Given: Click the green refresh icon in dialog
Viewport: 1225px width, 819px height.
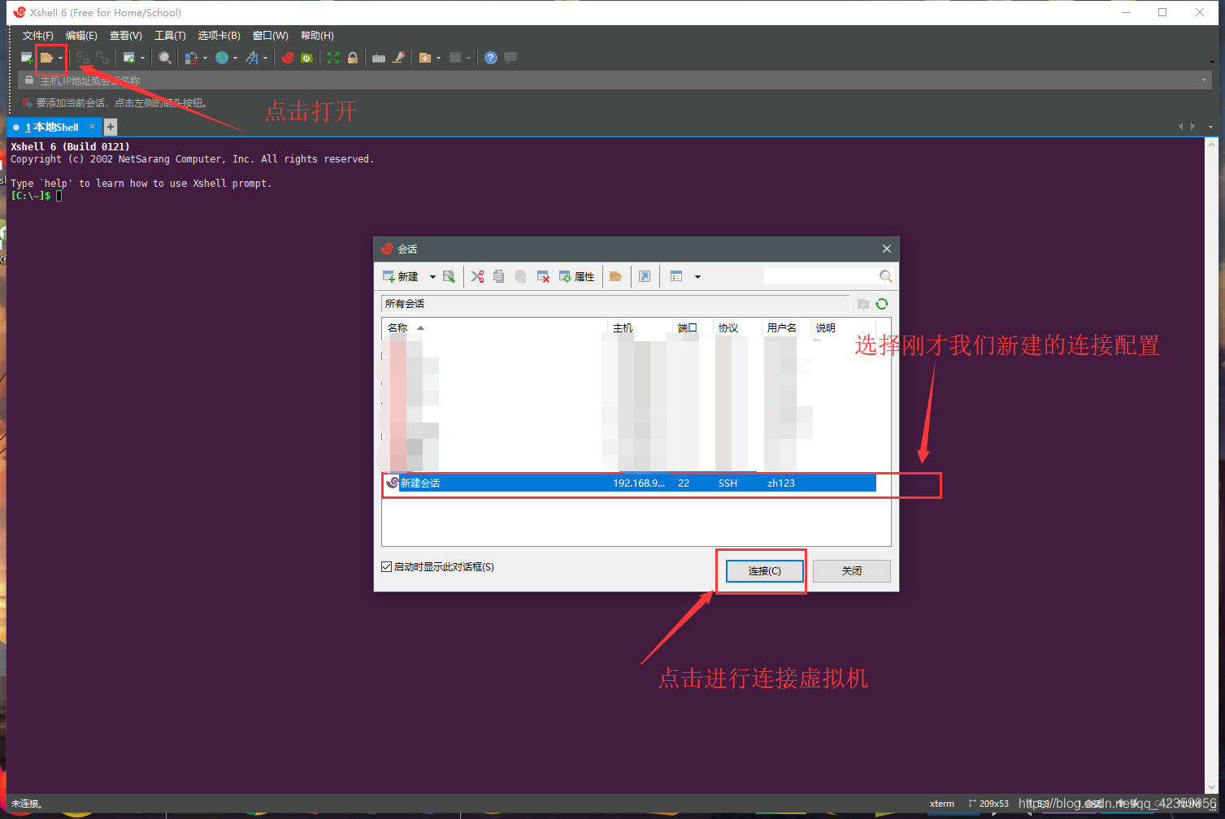Looking at the screenshot, I should coord(882,304).
